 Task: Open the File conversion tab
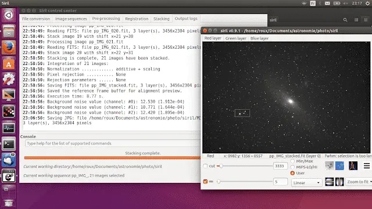tap(36, 19)
